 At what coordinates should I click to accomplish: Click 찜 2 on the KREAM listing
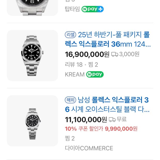click(92, 65)
